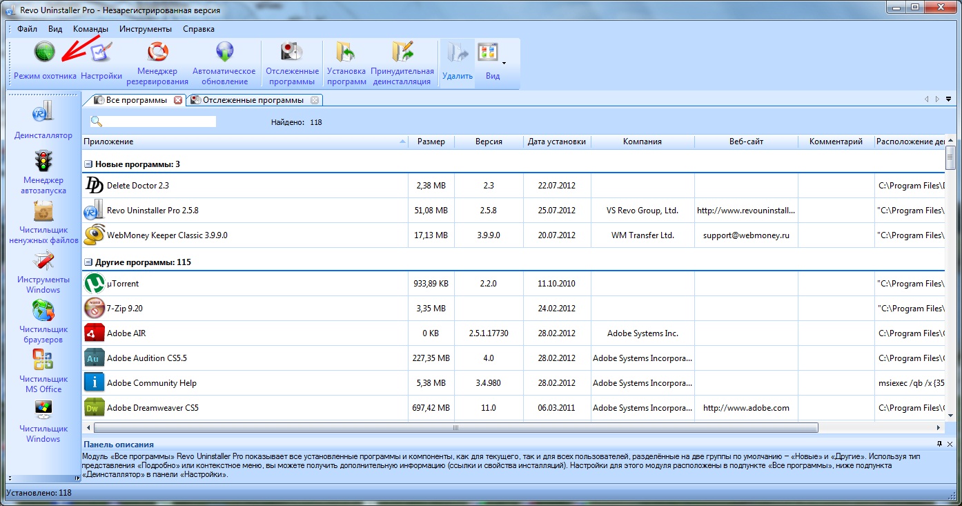Open Отслеженные программы toolbar icon
The width and height of the screenshot is (962, 506).
point(292,52)
